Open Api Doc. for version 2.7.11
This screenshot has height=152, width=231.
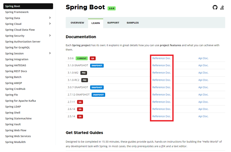(x=203, y=102)
